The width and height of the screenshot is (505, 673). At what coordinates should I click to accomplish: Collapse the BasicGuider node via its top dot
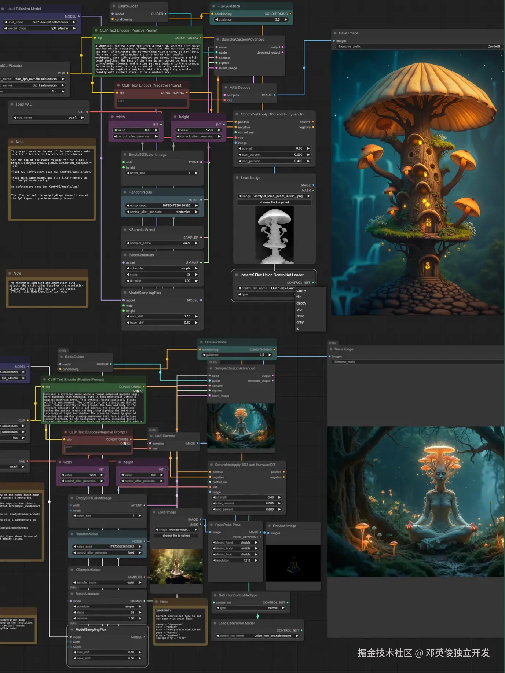coord(113,6)
